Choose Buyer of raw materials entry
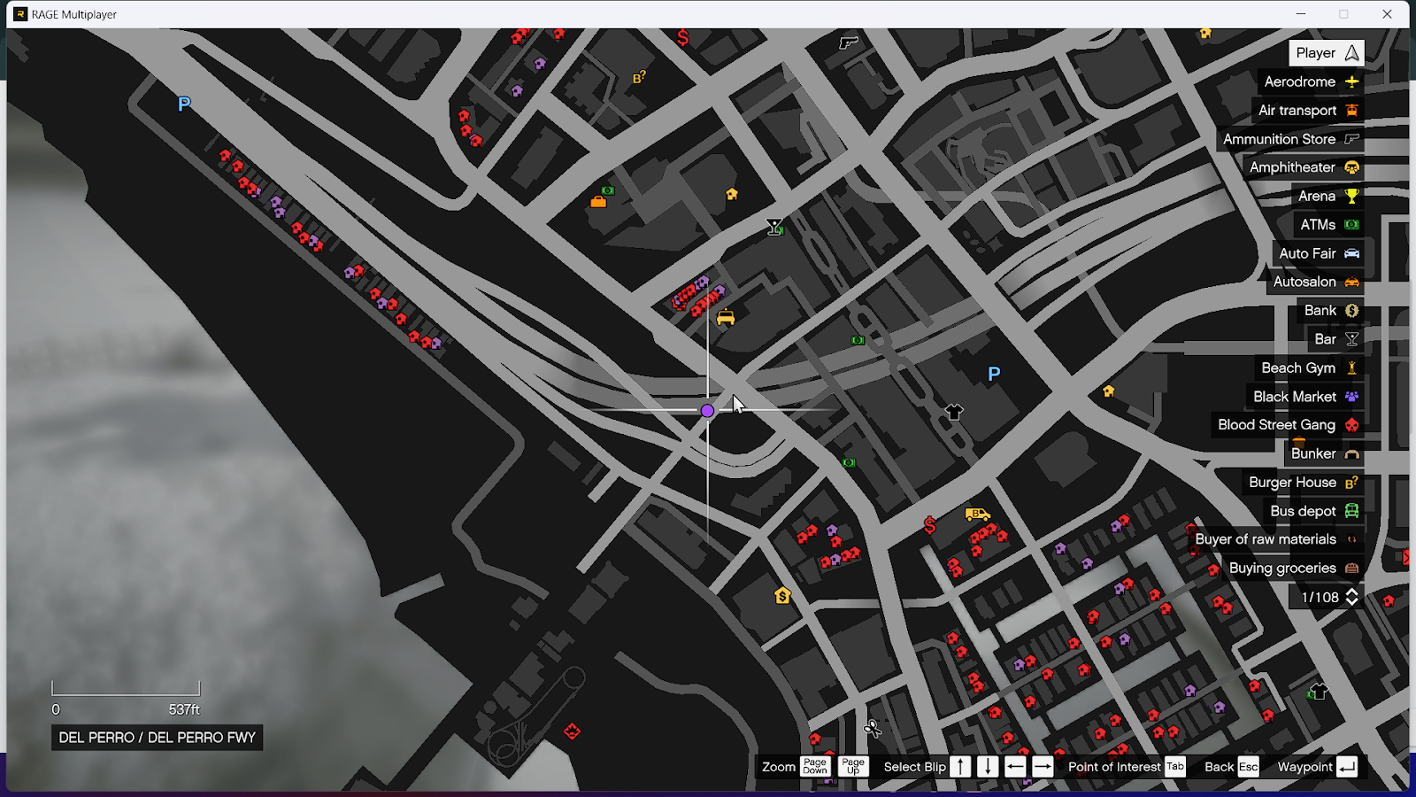Image resolution: width=1416 pixels, height=797 pixels. pos(1276,539)
